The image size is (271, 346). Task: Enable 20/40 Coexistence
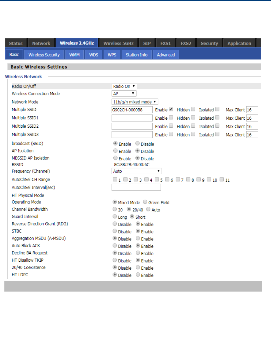[138, 267]
